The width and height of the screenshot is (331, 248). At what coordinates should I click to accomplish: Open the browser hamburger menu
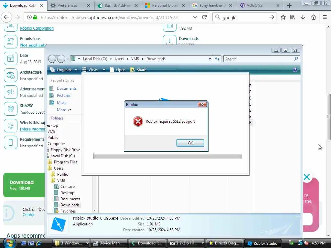[325, 17]
